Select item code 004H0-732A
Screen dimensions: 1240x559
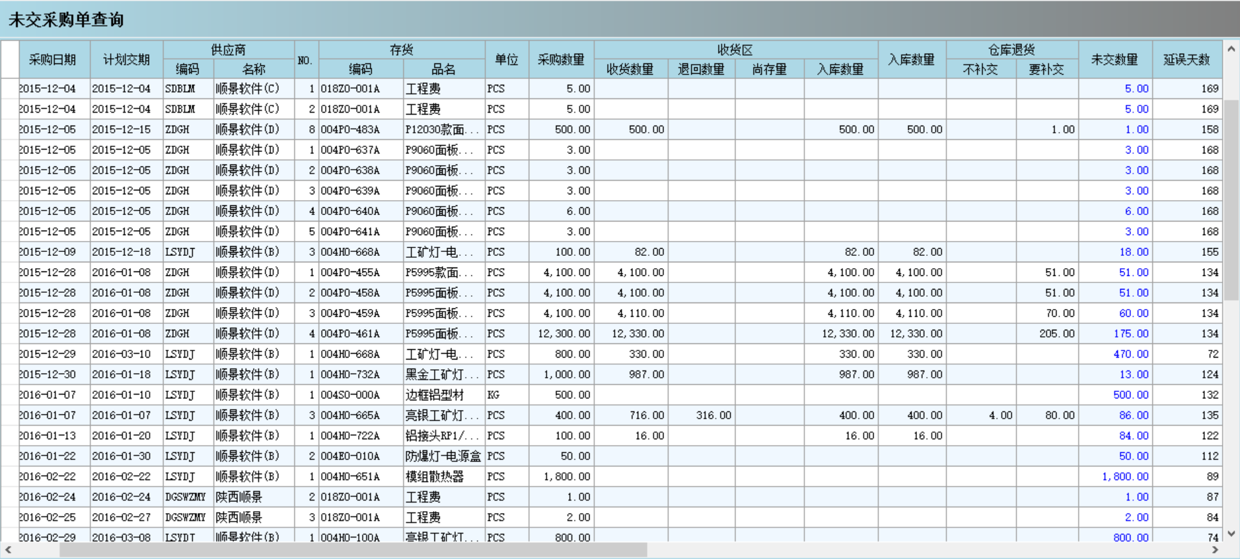tap(361, 374)
